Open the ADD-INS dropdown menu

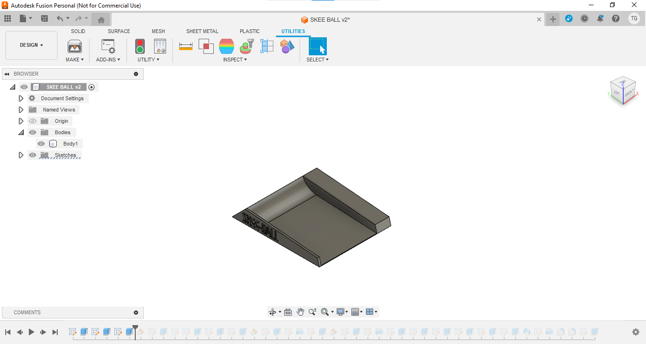tap(108, 60)
